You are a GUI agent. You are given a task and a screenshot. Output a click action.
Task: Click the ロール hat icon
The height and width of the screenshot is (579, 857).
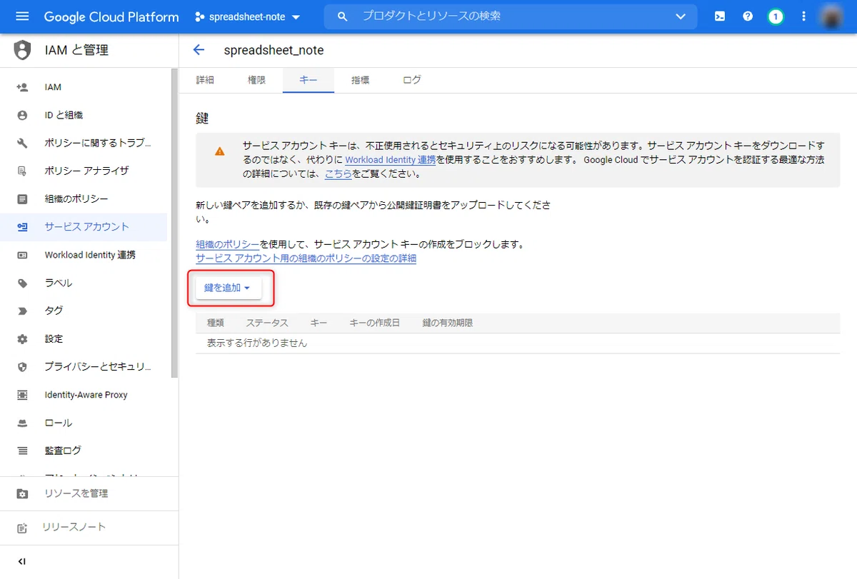pyautogui.click(x=22, y=423)
